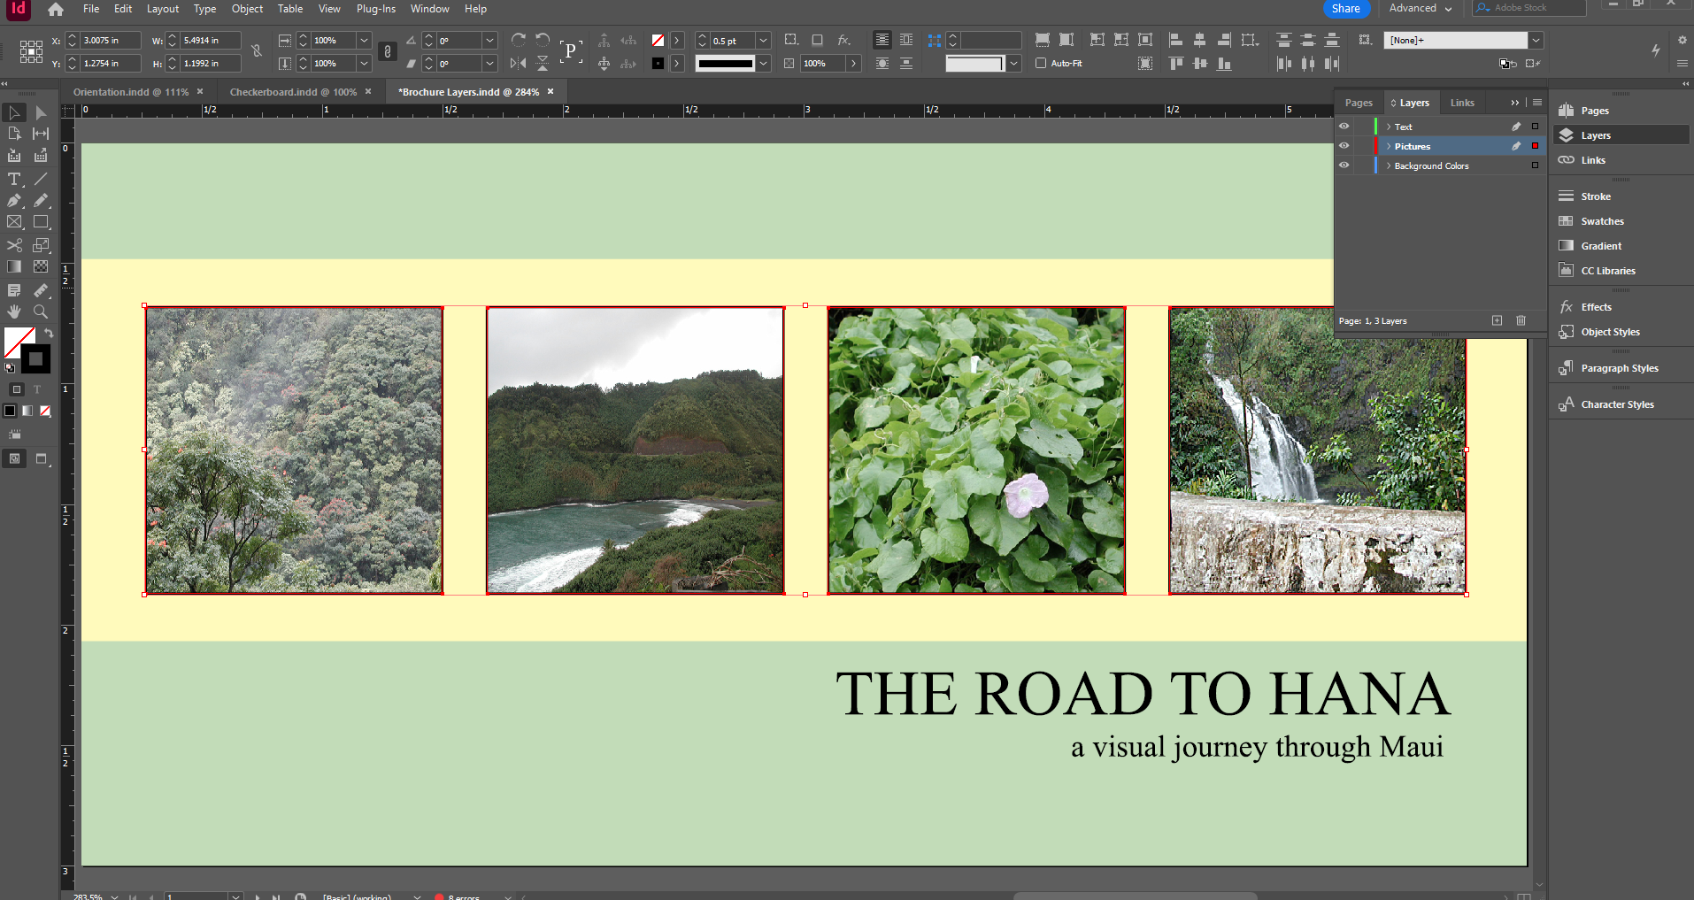
Task: Select the Hand tool
Action: coord(14,312)
